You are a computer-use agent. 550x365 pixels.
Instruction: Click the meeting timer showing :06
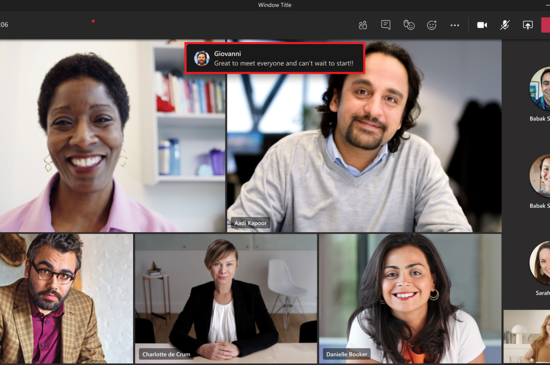coord(4,24)
